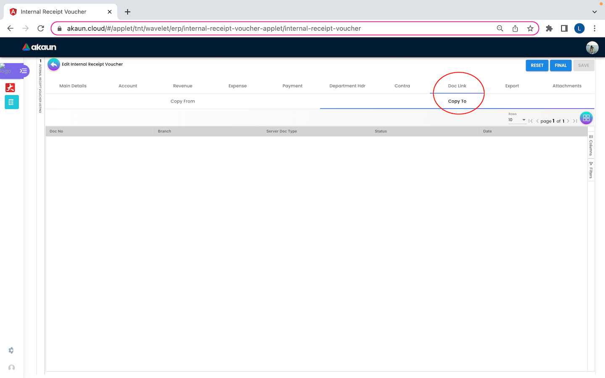This screenshot has width=605, height=378.
Task: View site security lock info
Action: [60, 29]
